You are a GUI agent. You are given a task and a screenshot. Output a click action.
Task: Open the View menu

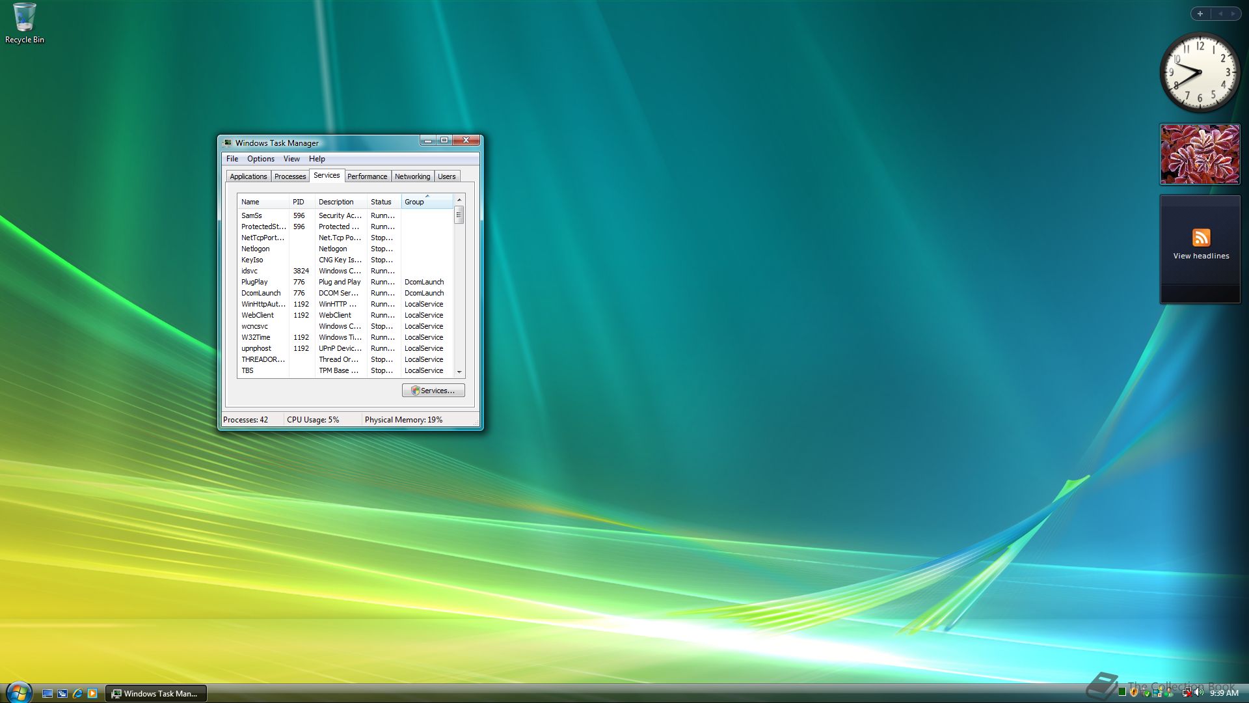point(291,159)
